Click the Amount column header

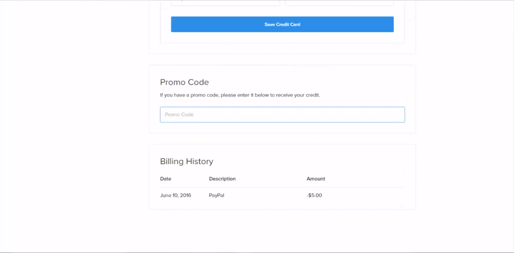tap(316, 179)
